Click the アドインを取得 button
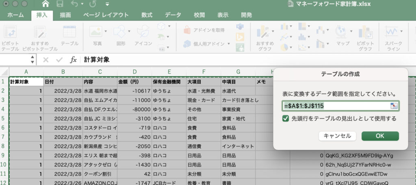416x185 pixels. (204, 30)
